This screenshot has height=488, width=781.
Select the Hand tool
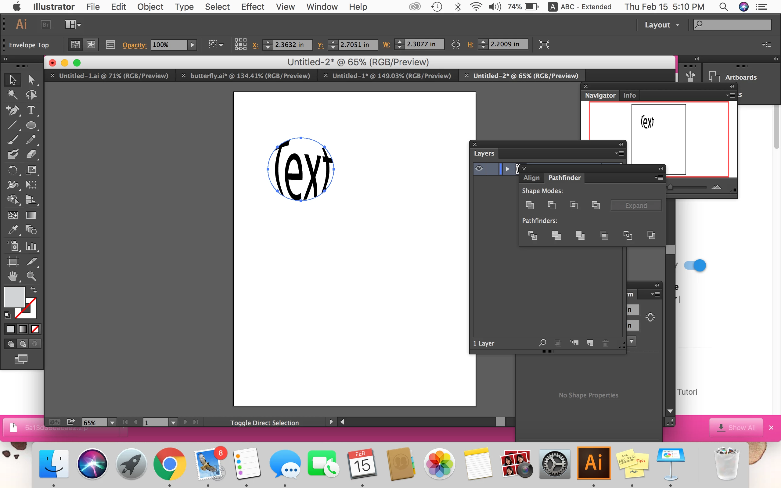point(13,276)
